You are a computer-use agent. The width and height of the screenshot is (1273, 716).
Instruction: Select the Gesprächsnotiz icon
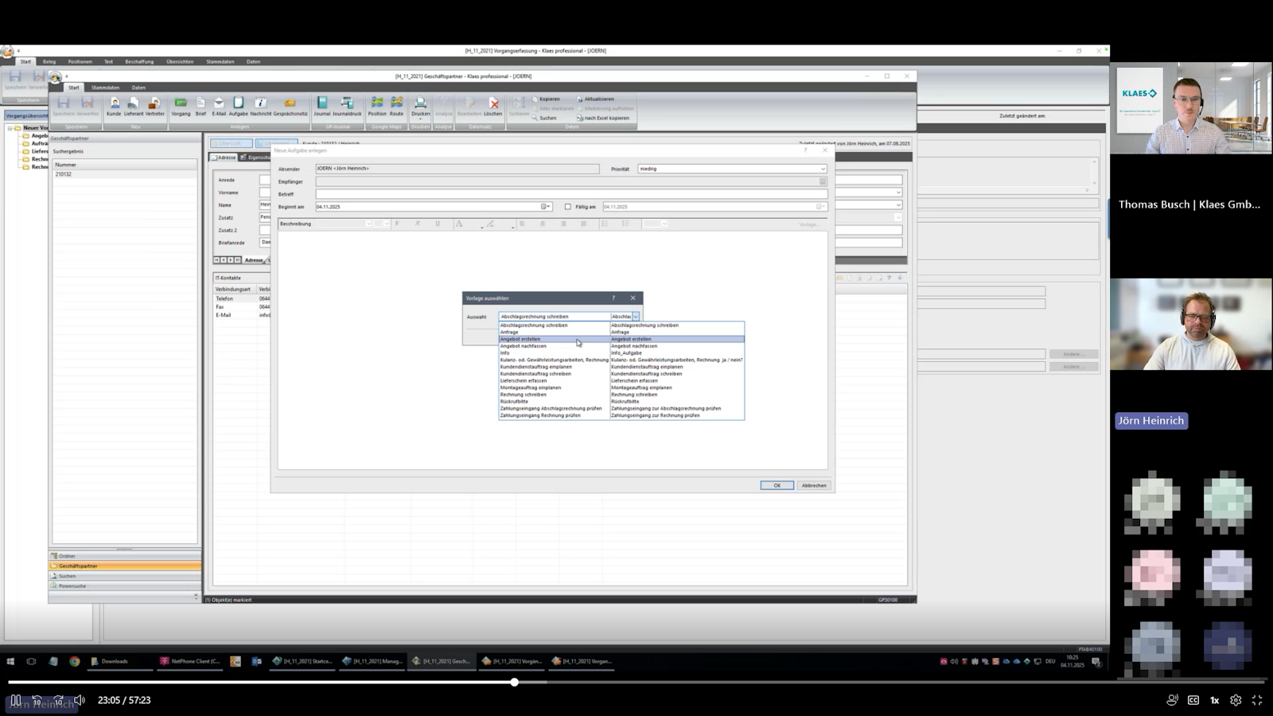pos(290,105)
